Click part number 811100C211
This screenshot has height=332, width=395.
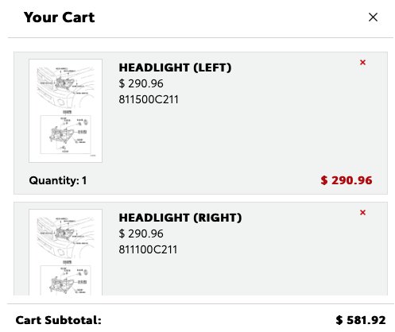(148, 249)
